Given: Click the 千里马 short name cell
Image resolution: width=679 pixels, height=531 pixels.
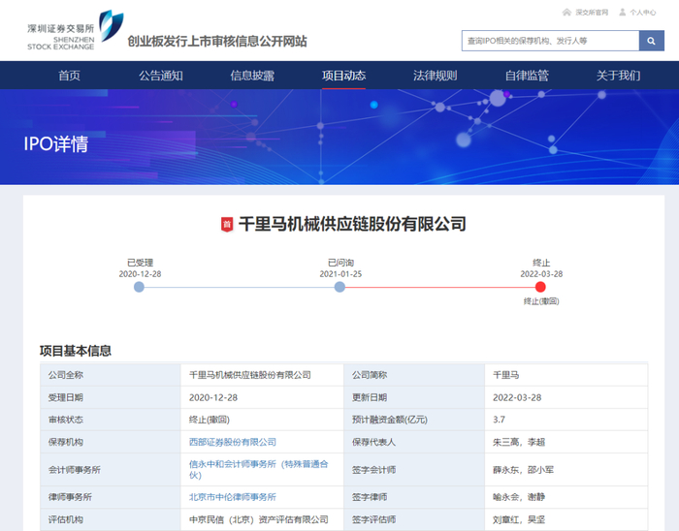Looking at the screenshot, I should coord(566,375).
